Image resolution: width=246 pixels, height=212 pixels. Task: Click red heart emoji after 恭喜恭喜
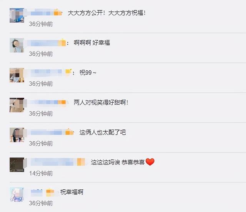(150, 162)
